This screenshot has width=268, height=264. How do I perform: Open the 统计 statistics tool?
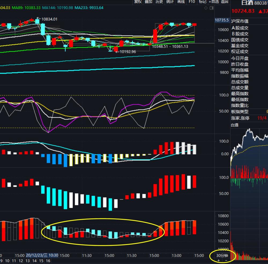(x=170, y=2)
